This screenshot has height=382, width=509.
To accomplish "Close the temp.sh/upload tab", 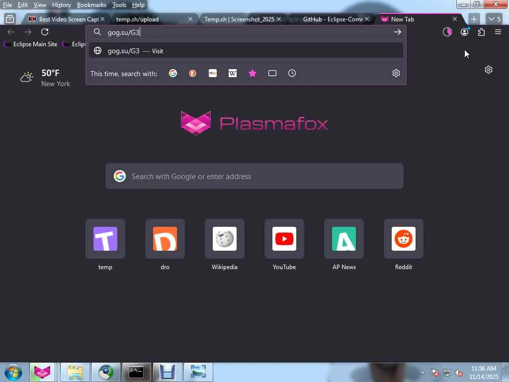I will [190, 19].
